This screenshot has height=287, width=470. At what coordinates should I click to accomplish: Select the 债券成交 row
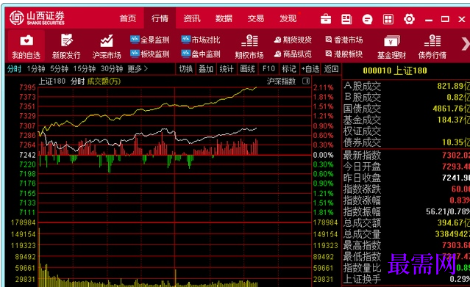tap(407, 142)
